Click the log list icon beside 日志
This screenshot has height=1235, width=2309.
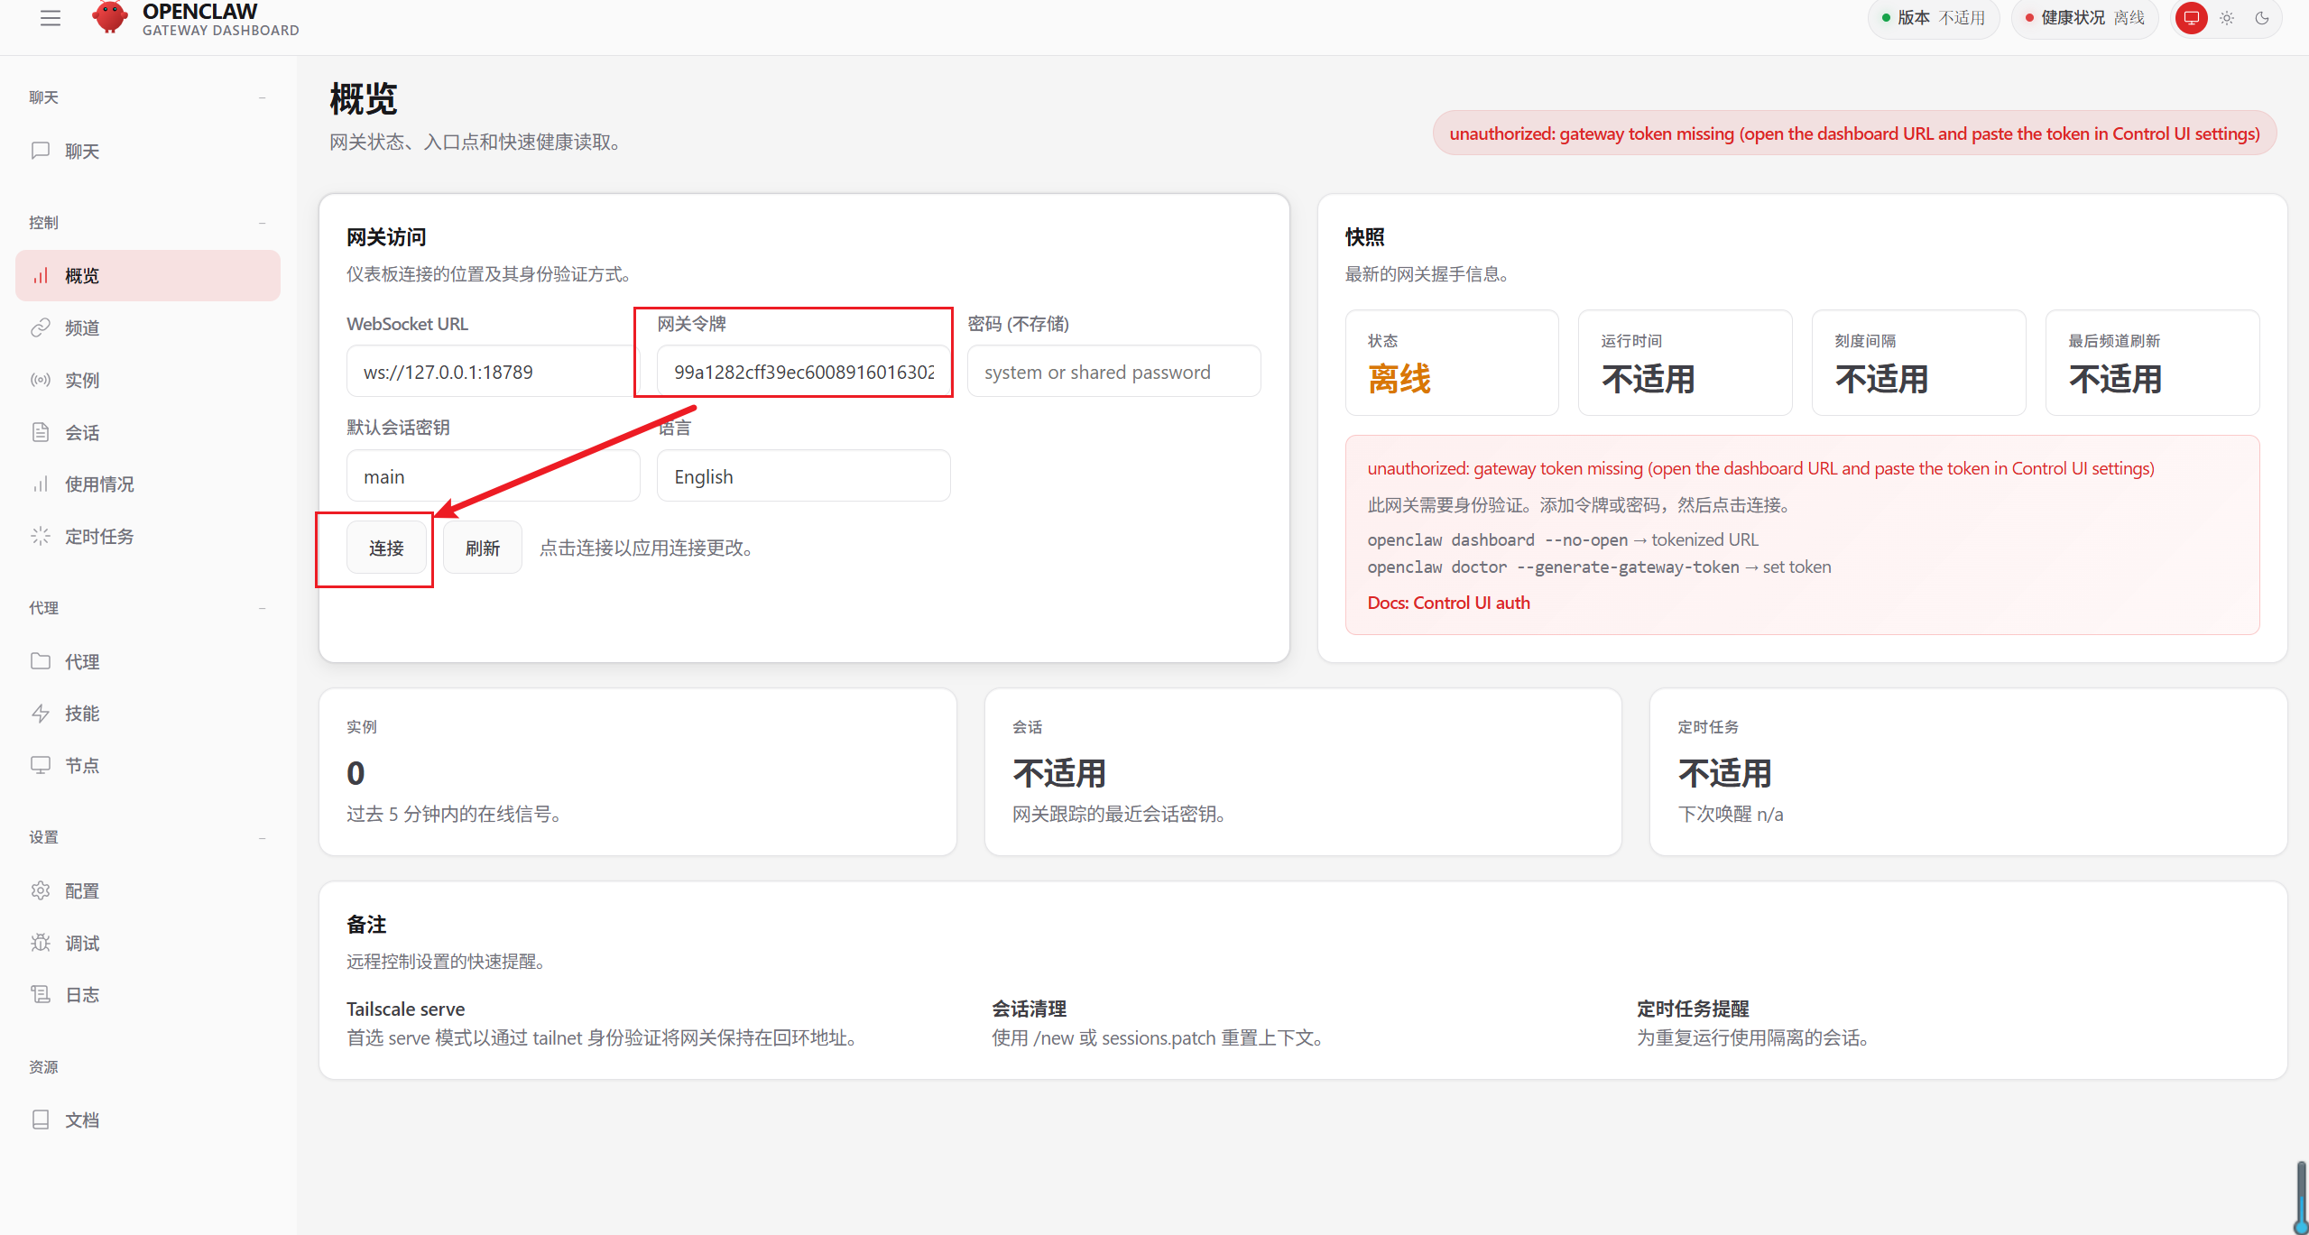point(41,994)
